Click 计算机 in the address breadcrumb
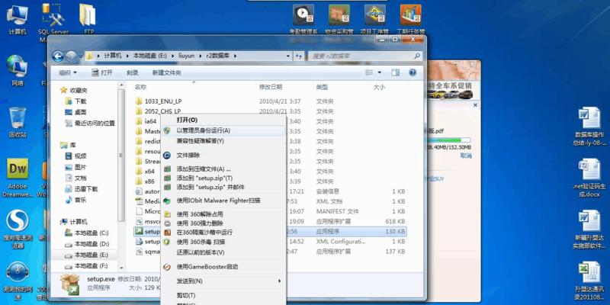 [x=113, y=56]
